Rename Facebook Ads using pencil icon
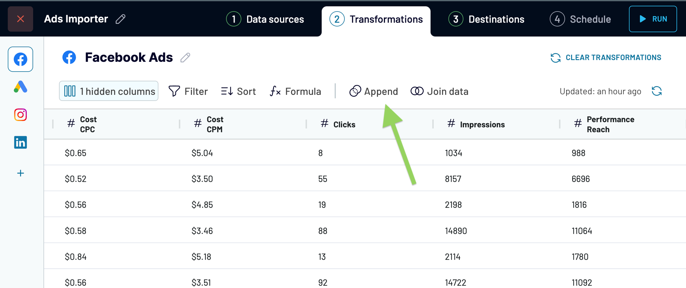 pos(185,57)
